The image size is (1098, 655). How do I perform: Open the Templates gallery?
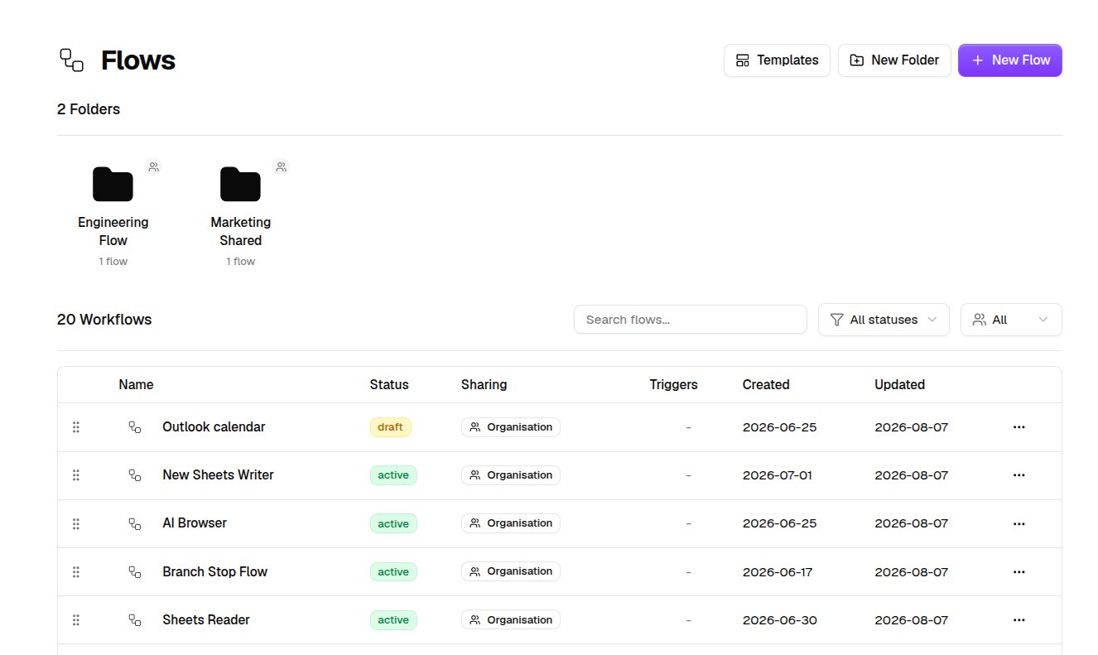coord(777,60)
